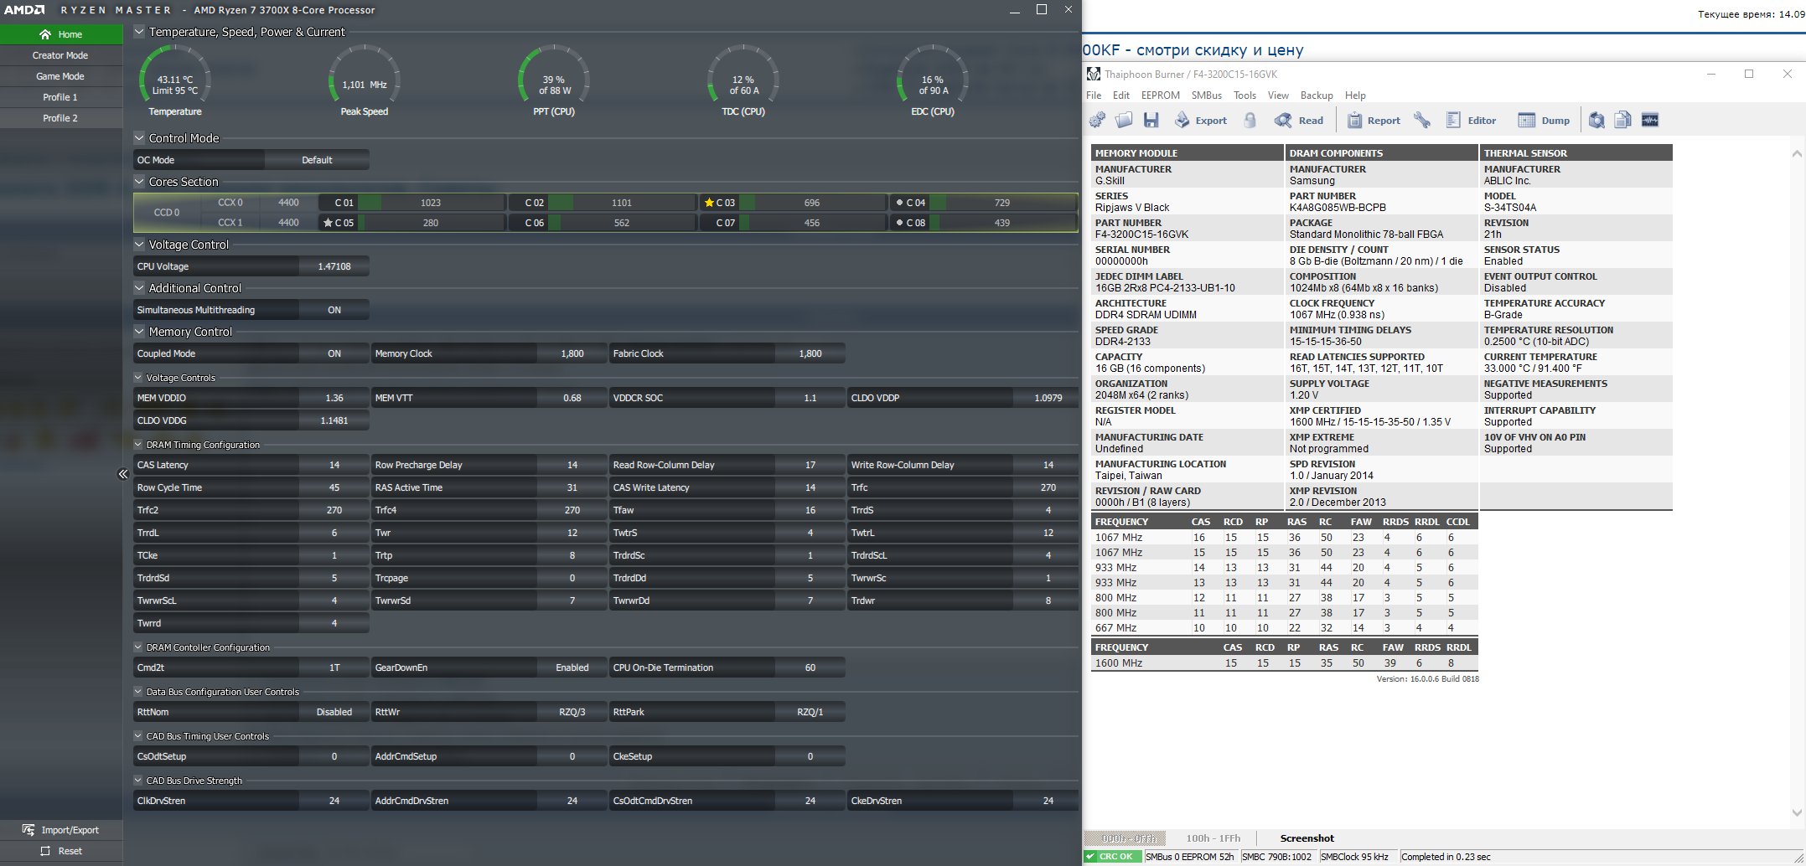Click the magnifier chip search toolbar icon
Viewport: 1806px width, 866px height.
click(x=1596, y=121)
